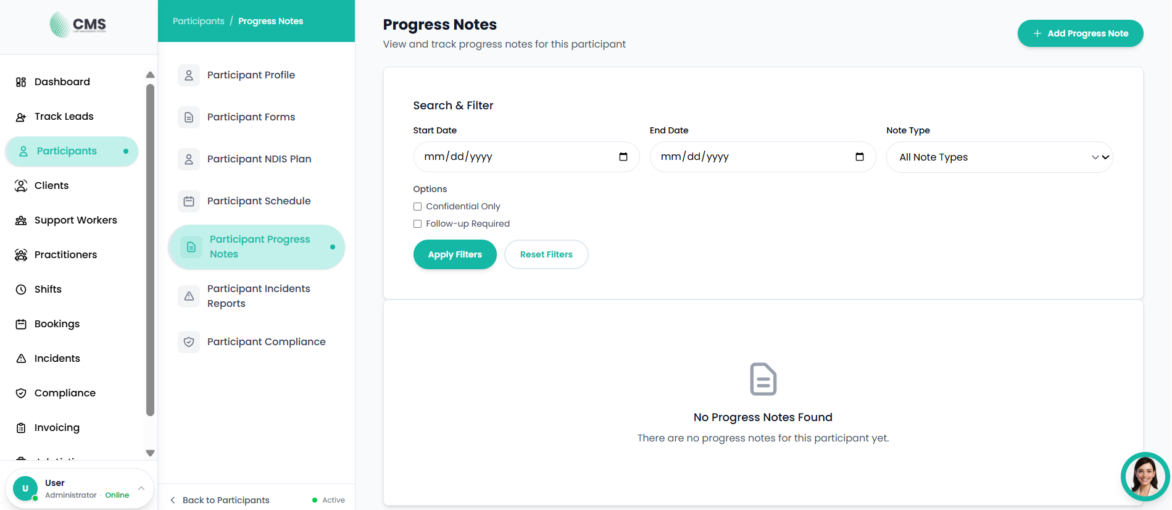Click the Participant Compliance shield icon
Viewport: 1172px width, 510px height.
pos(188,341)
